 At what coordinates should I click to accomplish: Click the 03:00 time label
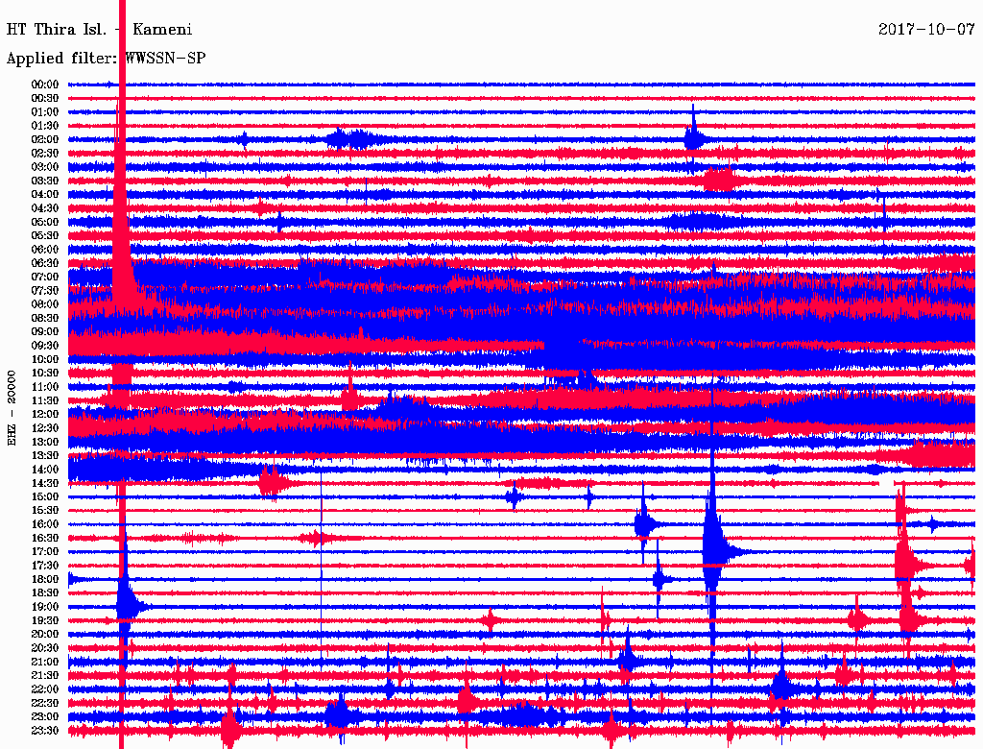click(45, 167)
